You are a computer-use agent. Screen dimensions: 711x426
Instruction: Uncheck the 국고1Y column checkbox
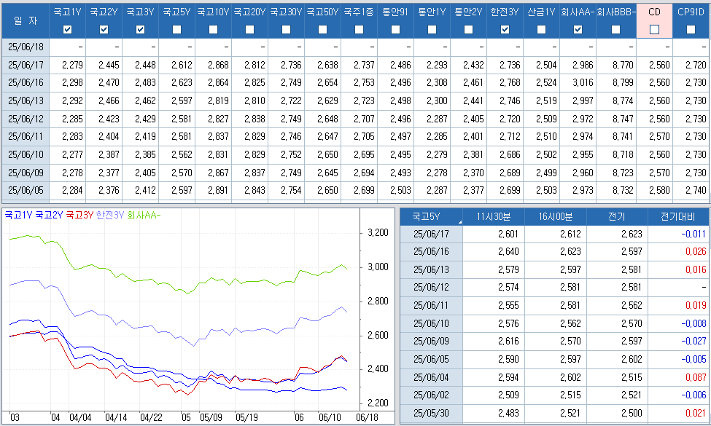68,29
